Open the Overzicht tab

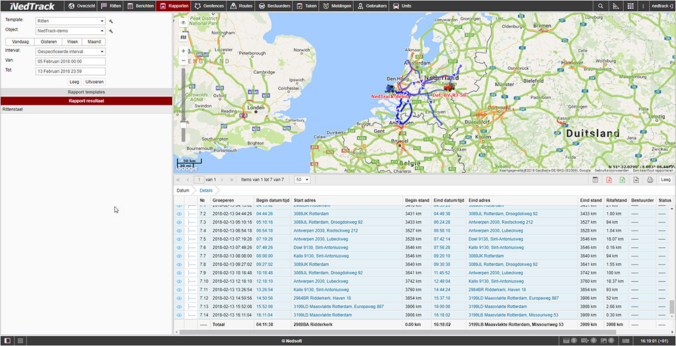coord(81,6)
